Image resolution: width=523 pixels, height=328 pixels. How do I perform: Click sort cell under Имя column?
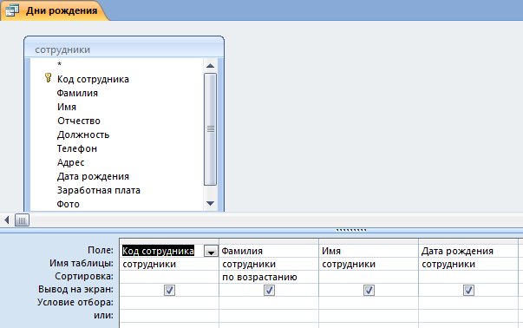[369, 277]
